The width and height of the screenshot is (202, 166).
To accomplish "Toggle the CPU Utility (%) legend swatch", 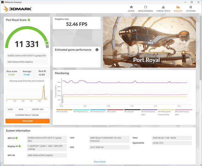I will pyautogui.click(x=132, y=110).
